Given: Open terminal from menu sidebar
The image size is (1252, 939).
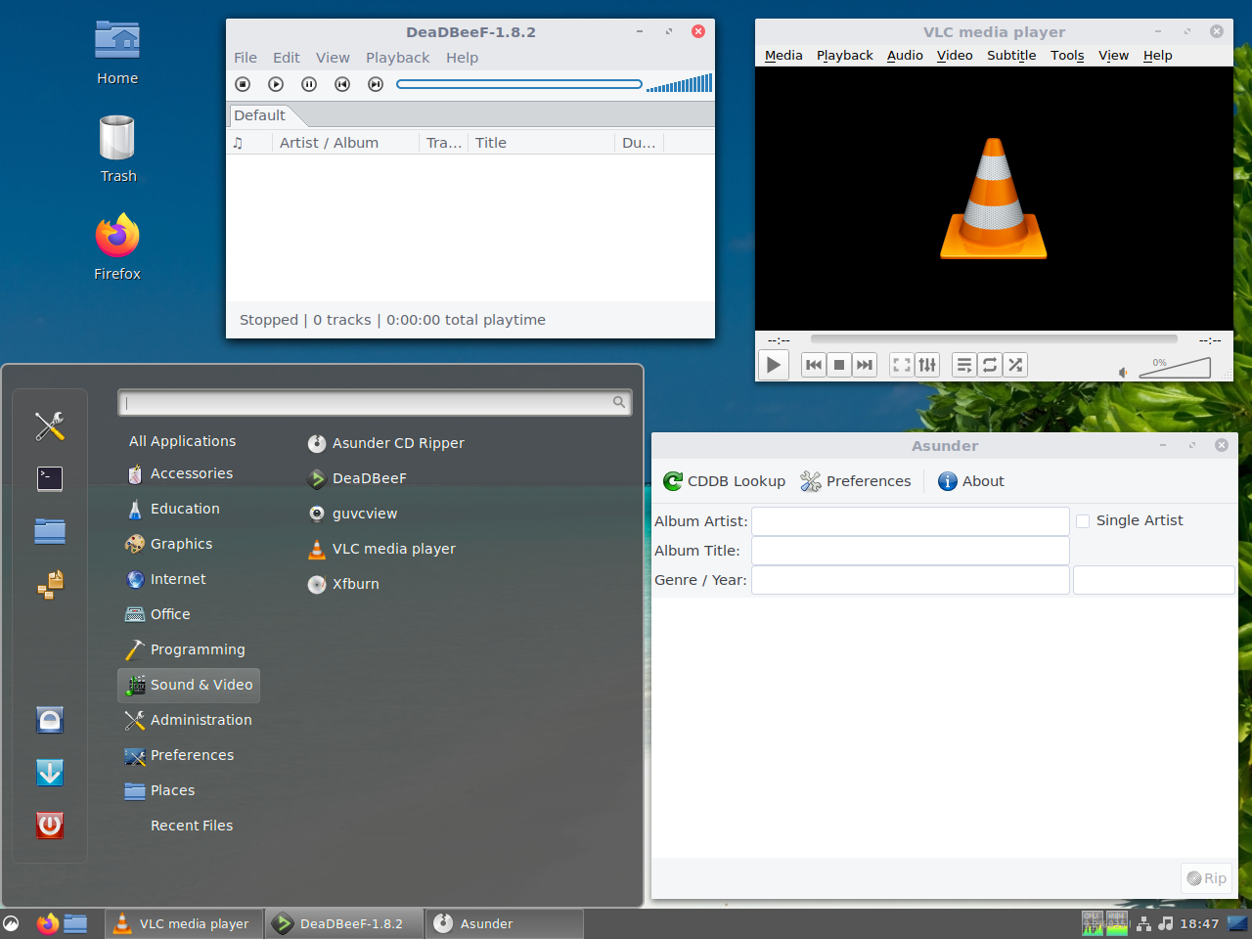Looking at the screenshot, I should click(50, 478).
